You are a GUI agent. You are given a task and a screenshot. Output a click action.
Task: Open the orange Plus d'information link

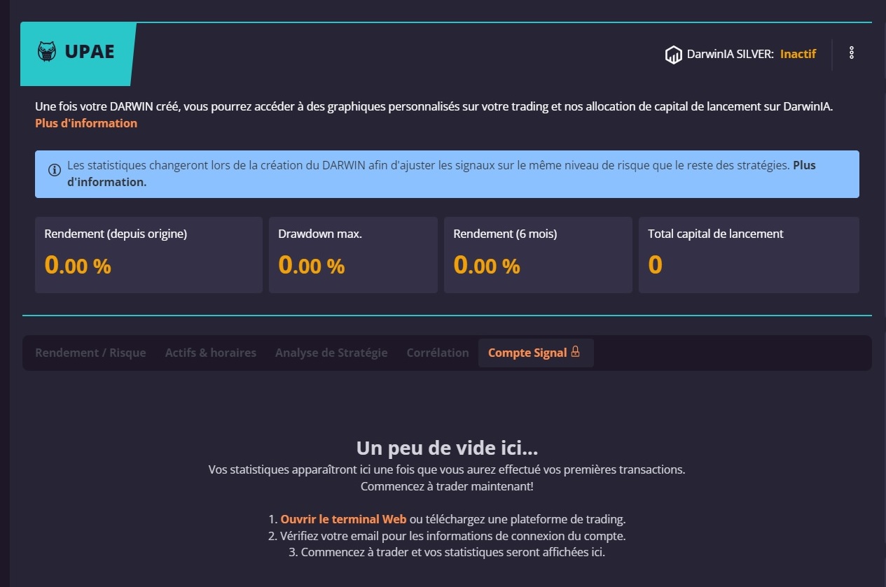point(86,123)
